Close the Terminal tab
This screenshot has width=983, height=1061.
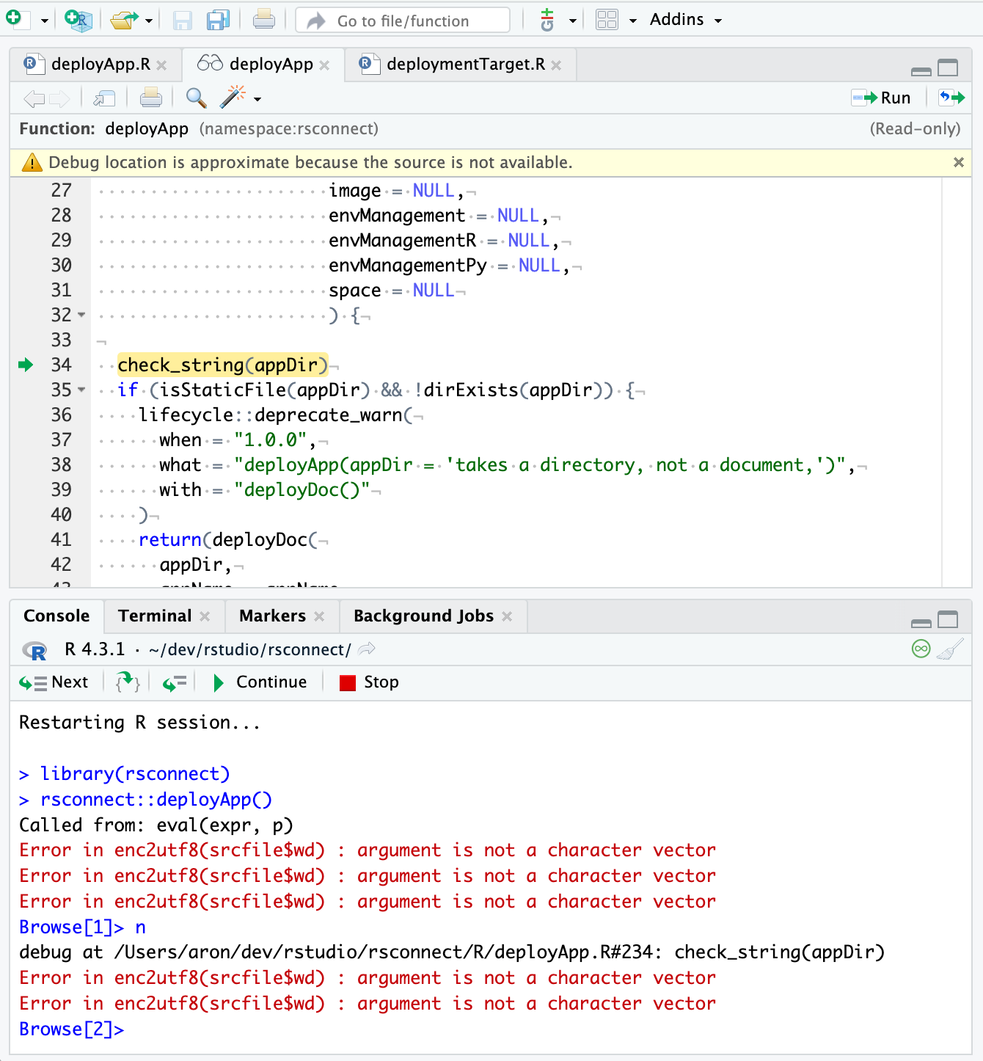(205, 617)
